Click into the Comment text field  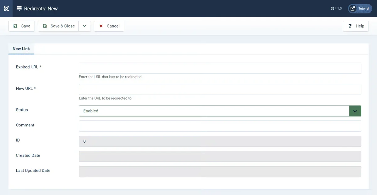220,126
